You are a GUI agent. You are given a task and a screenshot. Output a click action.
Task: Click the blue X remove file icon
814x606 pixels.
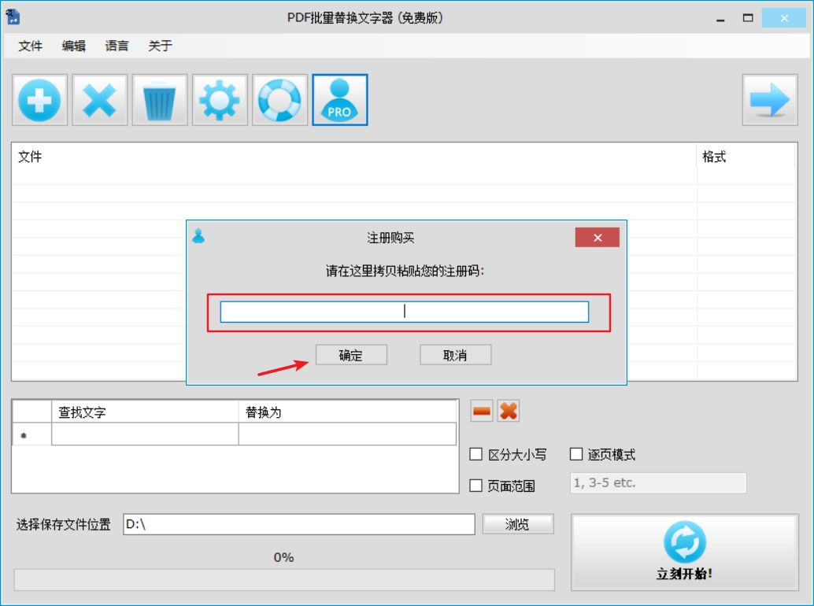coord(100,100)
